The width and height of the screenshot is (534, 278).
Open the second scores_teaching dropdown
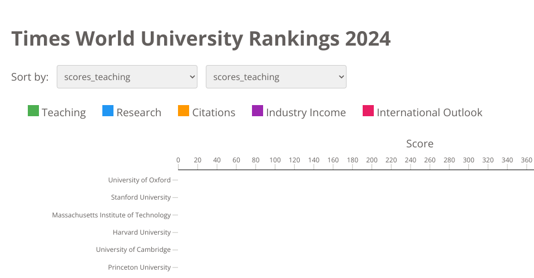point(276,77)
